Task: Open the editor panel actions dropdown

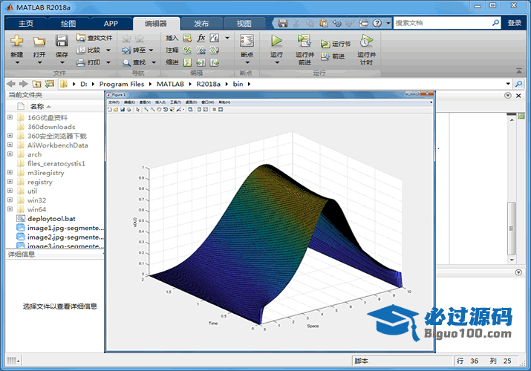Action: [508, 96]
